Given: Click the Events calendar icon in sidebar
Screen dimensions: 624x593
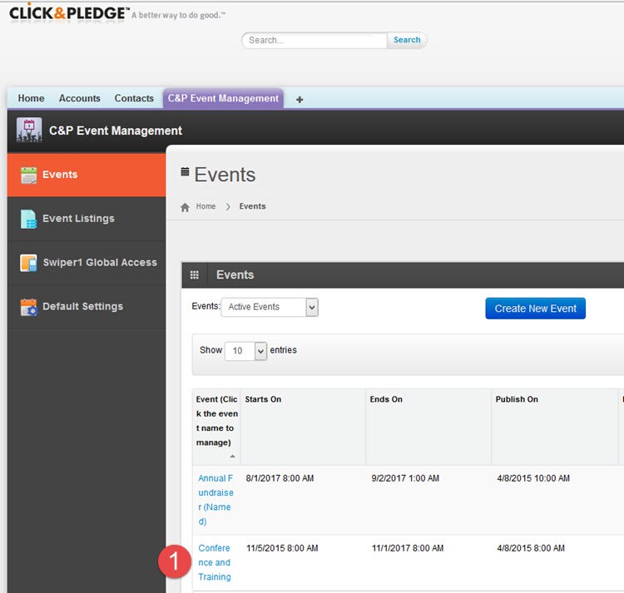Looking at the screenshot, I should point(28,175).
